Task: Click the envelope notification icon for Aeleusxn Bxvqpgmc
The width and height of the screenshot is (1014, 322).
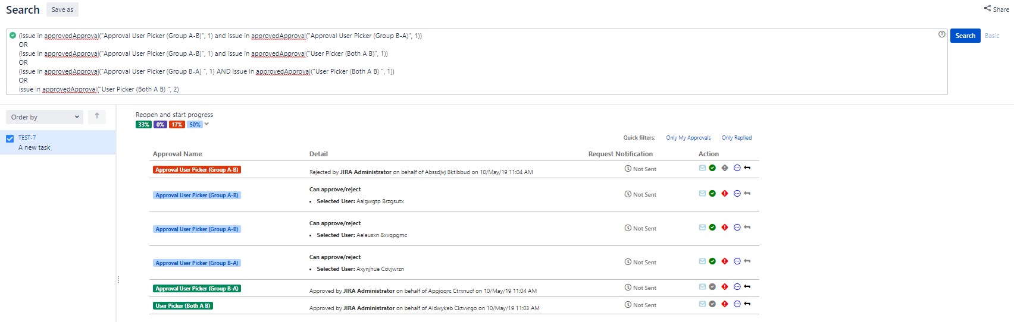Action: pos(702,228)
